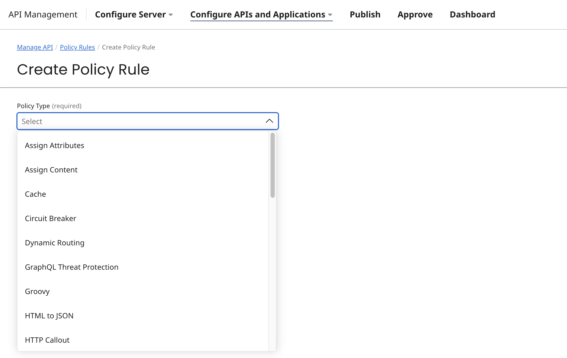The image size is (567, 358).
Task: Choose Dynamic Routing from the options
Action: click(x=55, y=242)
